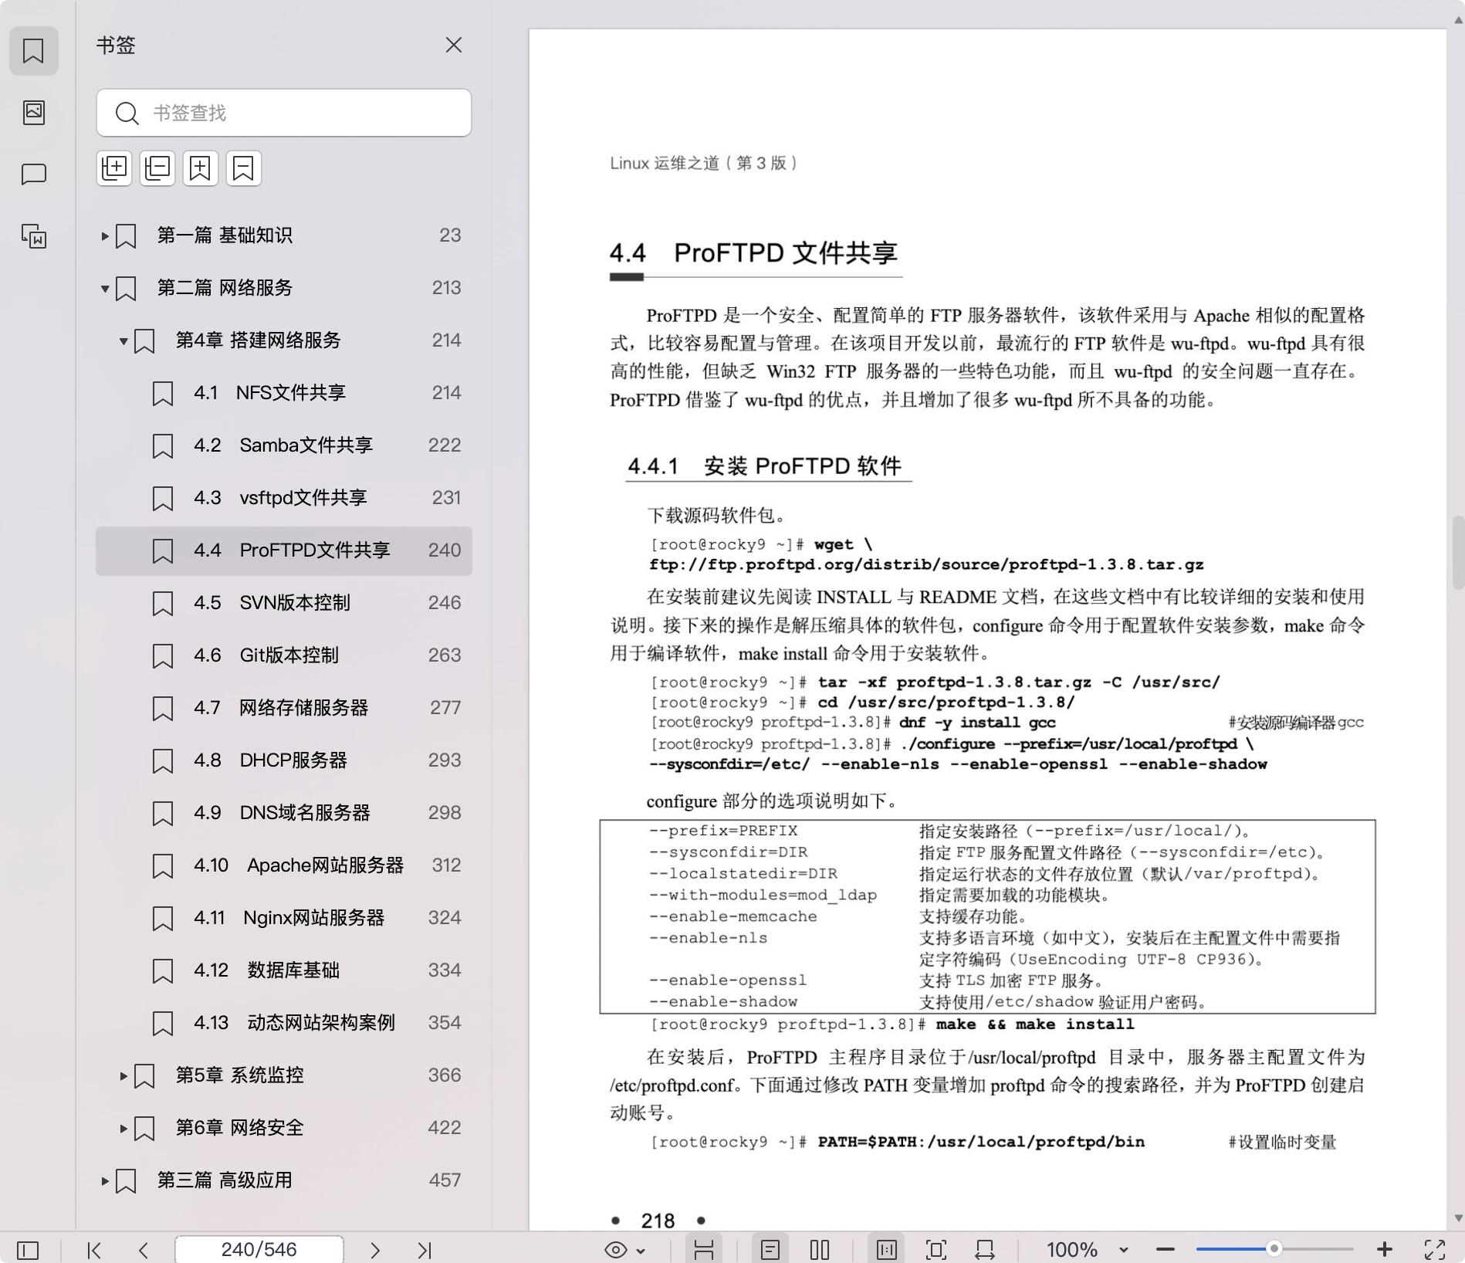This screenshot has height=1263, width=1465.
Task: Open bookmark 第一篇 基础知识
Action: 284,235
